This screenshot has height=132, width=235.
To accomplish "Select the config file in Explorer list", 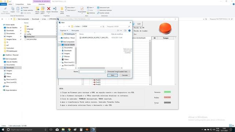I will pos(29,34).
